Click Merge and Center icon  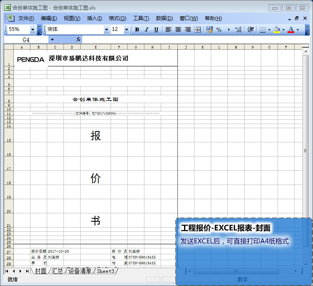197,30
